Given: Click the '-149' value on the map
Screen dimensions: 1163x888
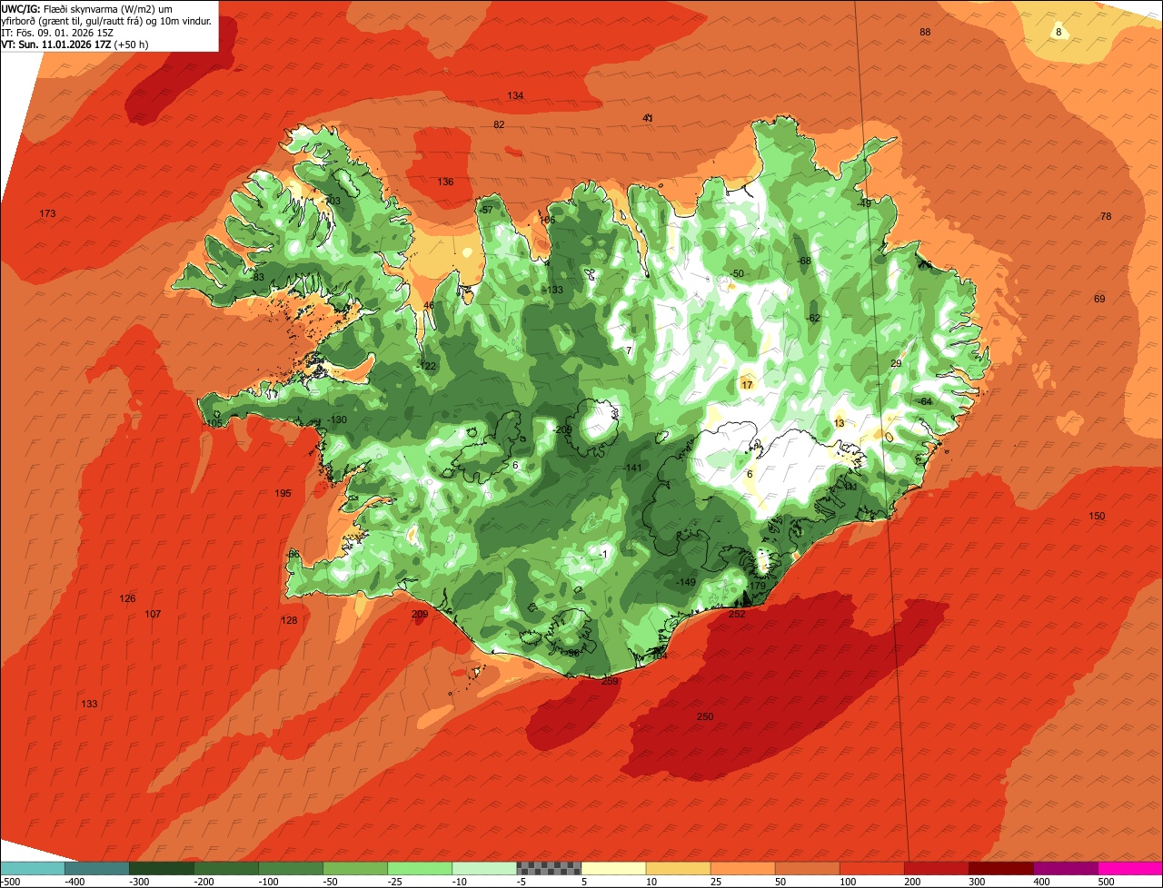Looking at the screenshot, I should click(686, 582).
